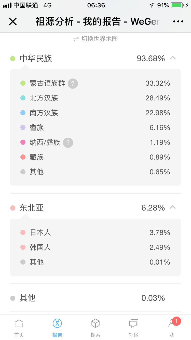
Task: Tap the help icon beside 纳西/彝族
Action: 68,143
